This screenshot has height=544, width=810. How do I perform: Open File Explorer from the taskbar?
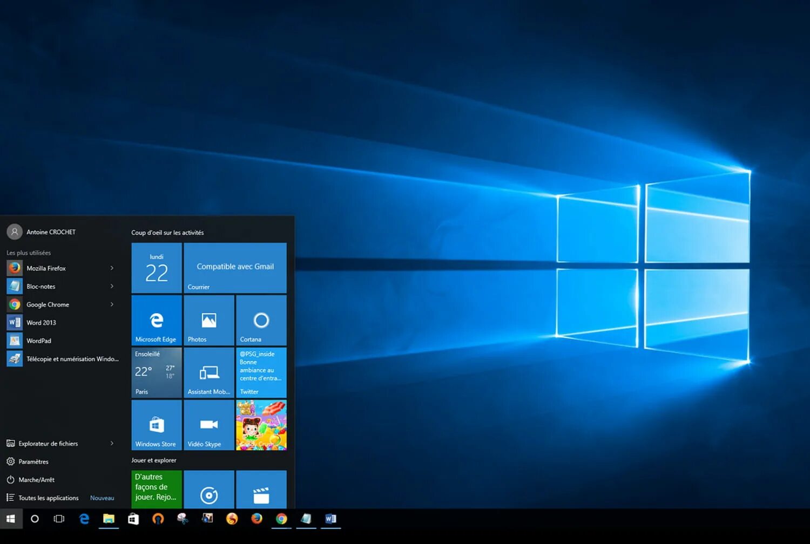pyautogui.click(x=109, y=519)
